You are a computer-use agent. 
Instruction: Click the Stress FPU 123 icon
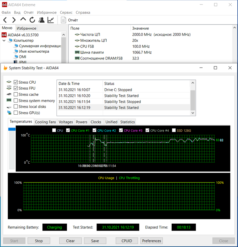9,87
